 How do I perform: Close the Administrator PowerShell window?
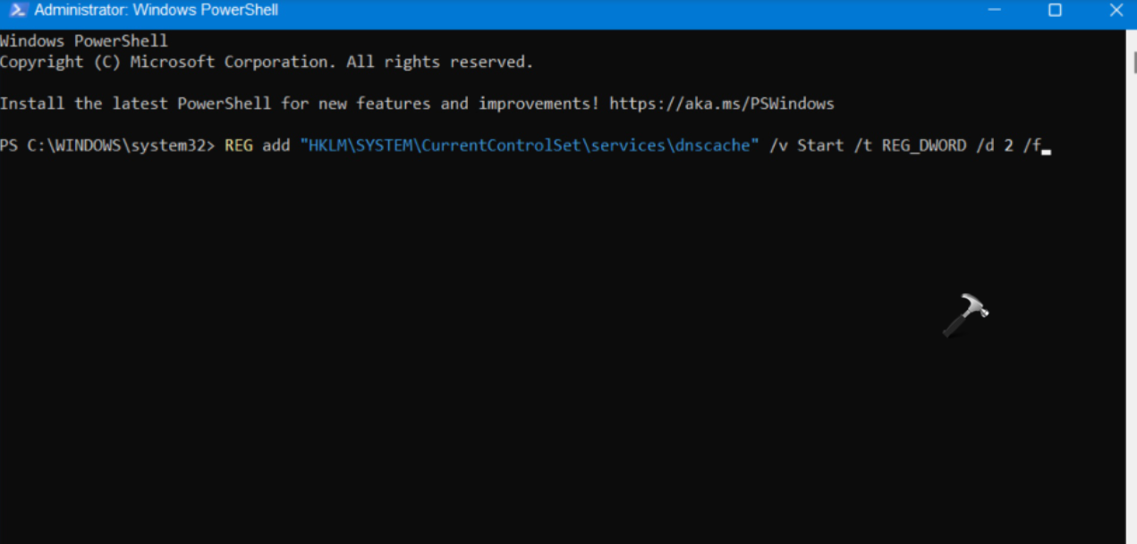coord(1116,11)
